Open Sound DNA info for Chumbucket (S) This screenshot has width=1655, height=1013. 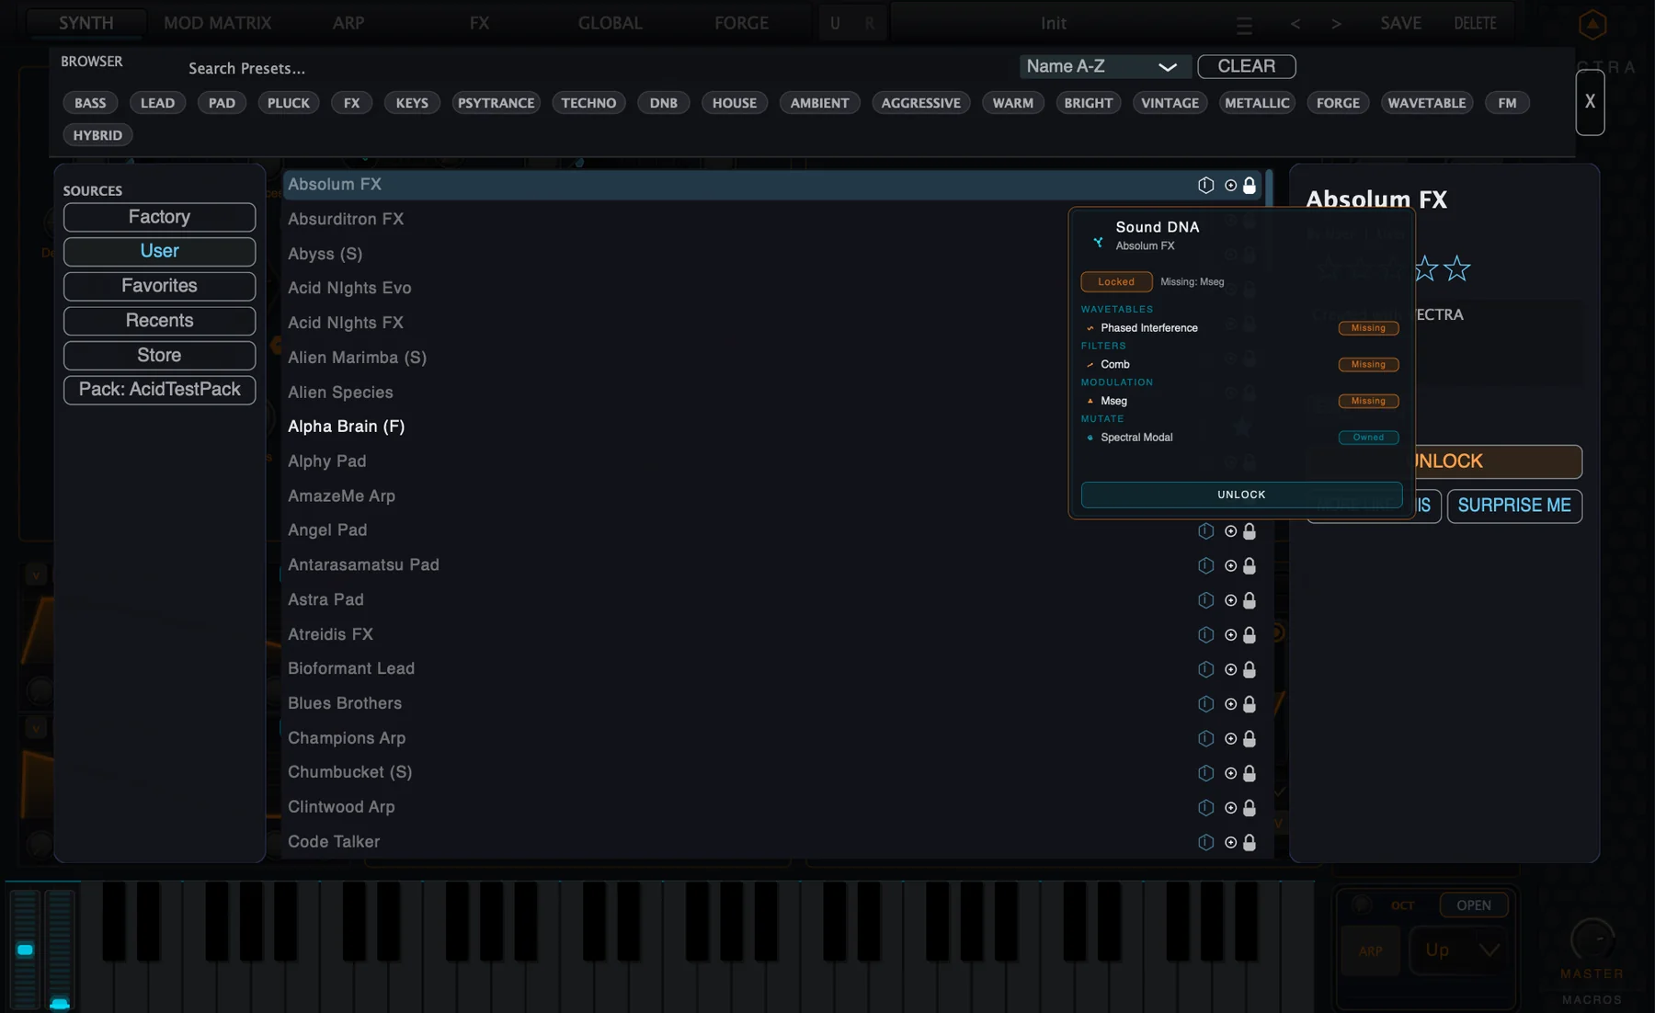[1205, 774]
